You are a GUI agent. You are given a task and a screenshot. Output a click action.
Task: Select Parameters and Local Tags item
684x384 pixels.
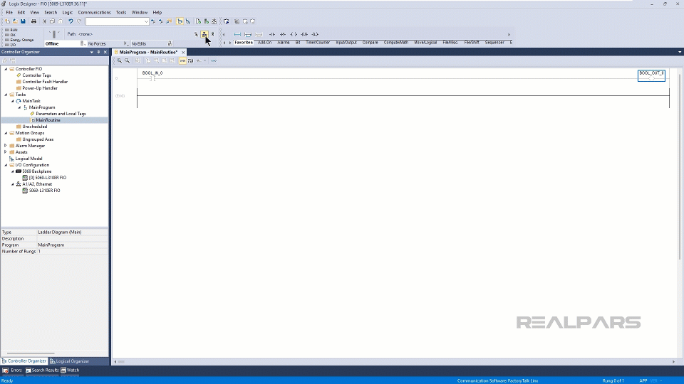click(61, 114)
